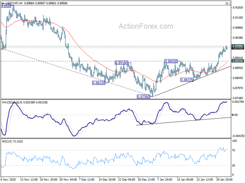The image size is (245, 183).
Task: Click the 0.90380 price scale value
Action: pos(238,38)
